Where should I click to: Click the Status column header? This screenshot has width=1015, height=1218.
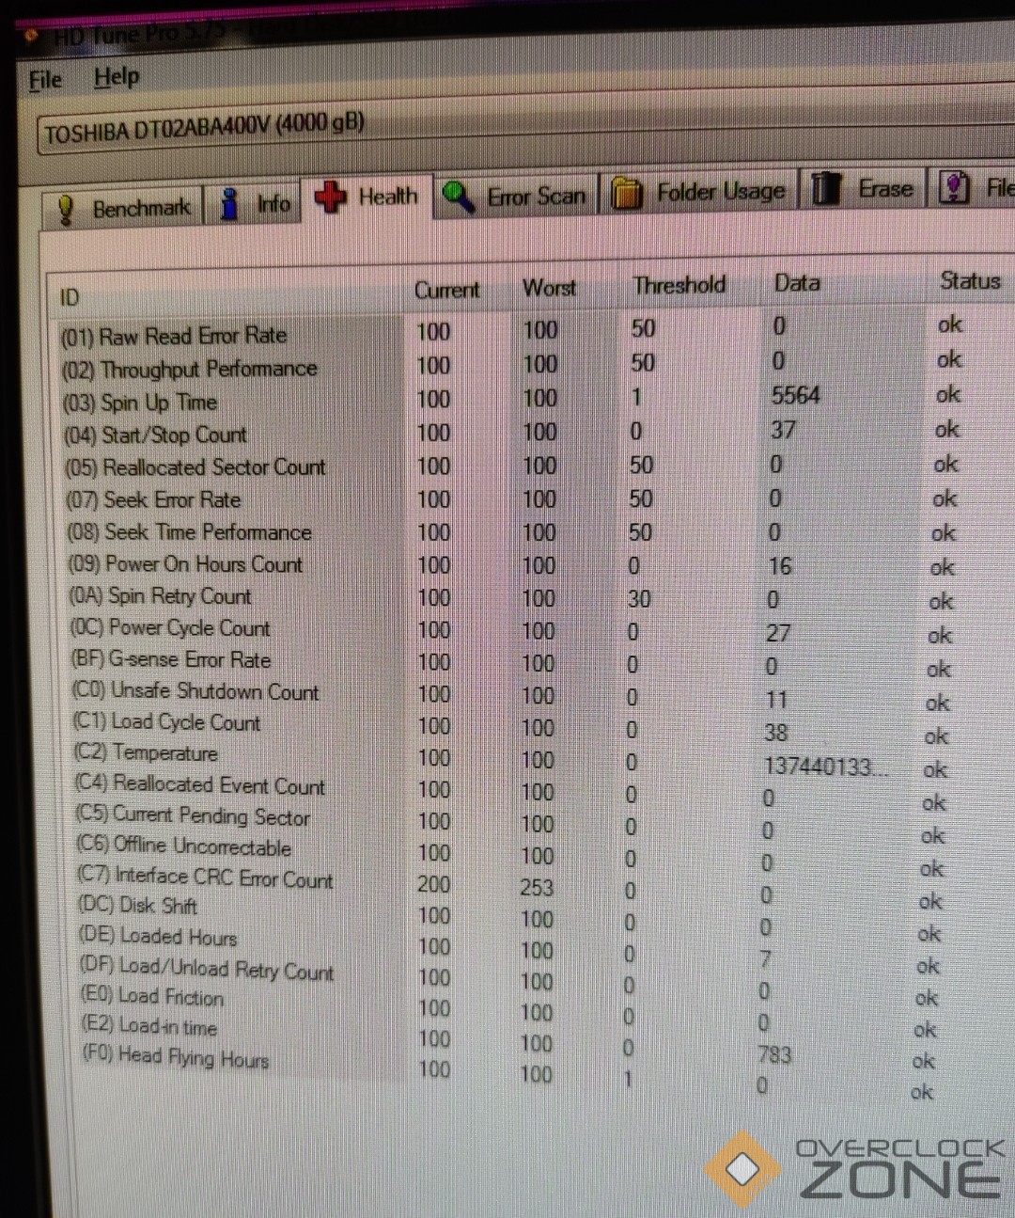pos(970,280)
